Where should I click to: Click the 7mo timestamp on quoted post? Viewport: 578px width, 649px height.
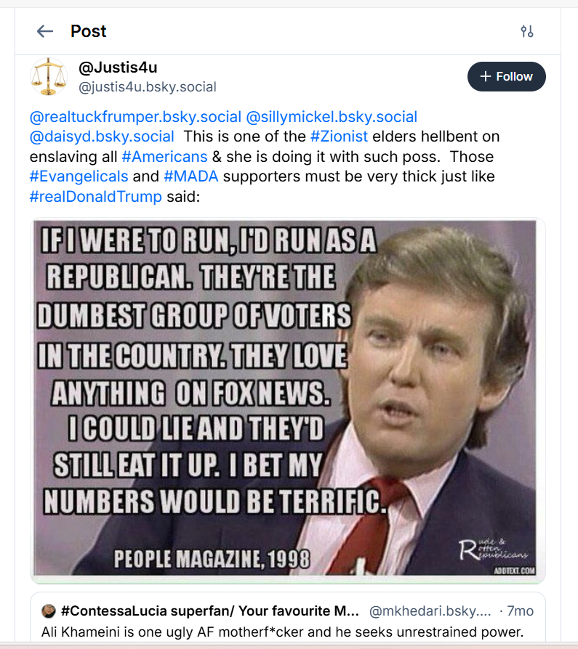(521, 611)
